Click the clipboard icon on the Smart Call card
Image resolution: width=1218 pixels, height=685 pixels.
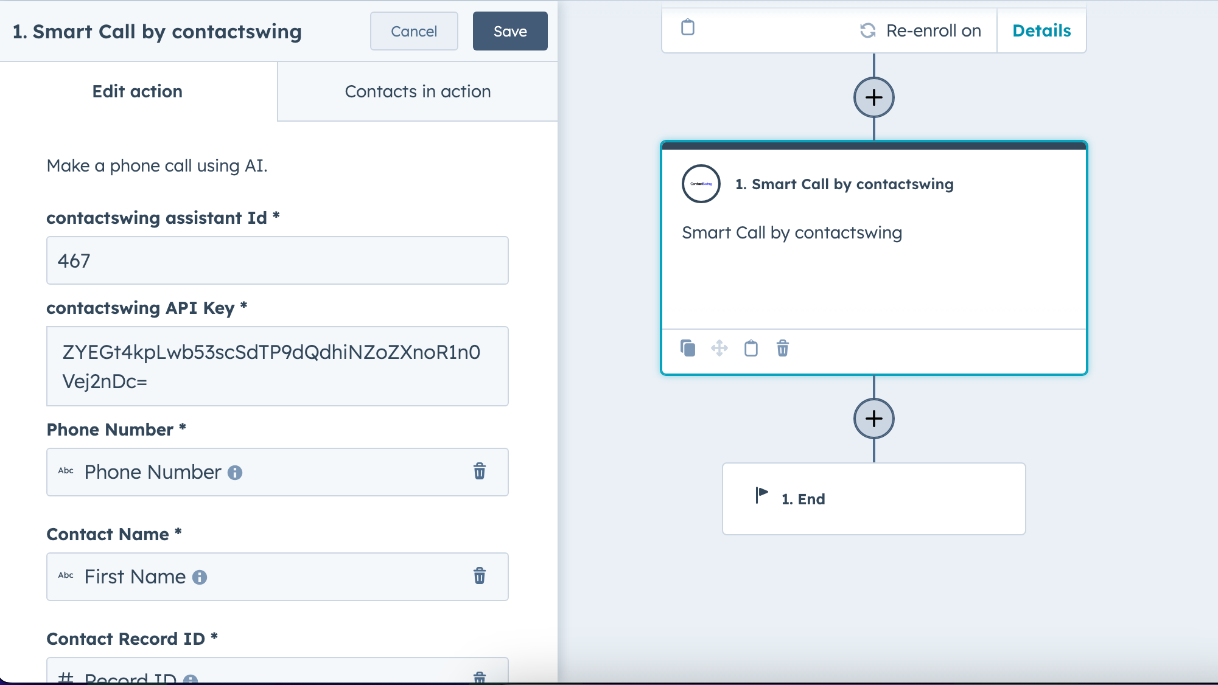tap(751, 349)
